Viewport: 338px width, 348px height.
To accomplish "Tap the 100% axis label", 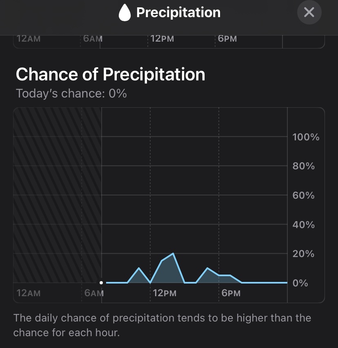I will click(x=306, y=137).
